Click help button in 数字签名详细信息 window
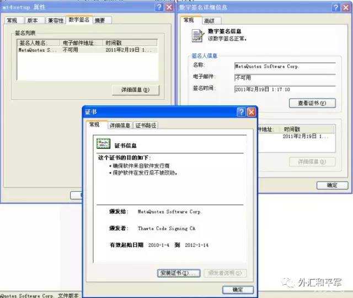353x298 pixels. pos(336,8)
